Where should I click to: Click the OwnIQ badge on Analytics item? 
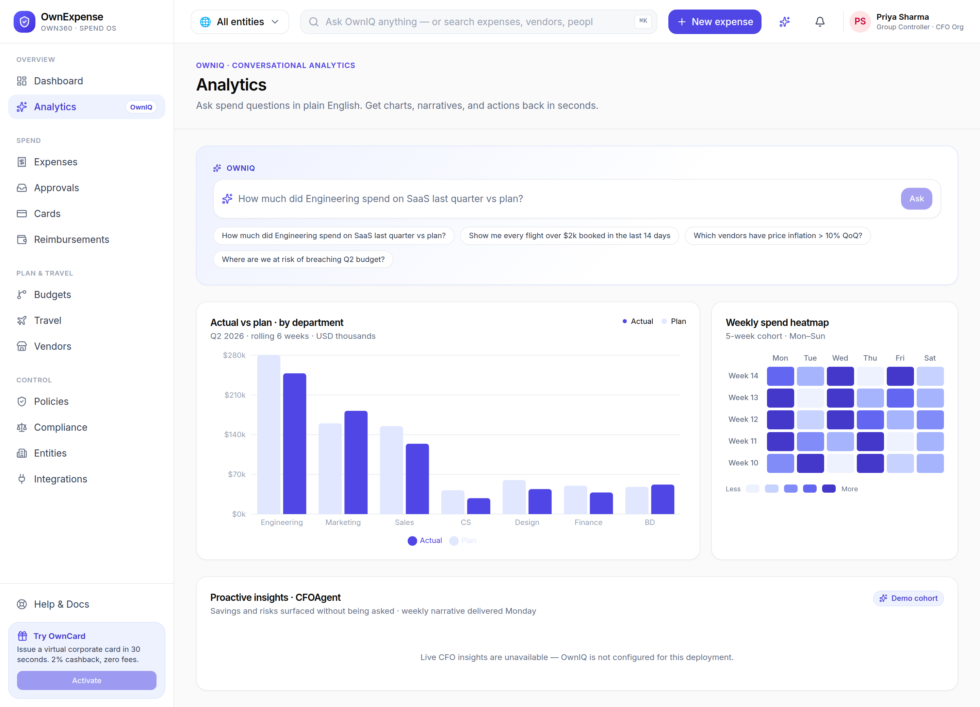141,107
